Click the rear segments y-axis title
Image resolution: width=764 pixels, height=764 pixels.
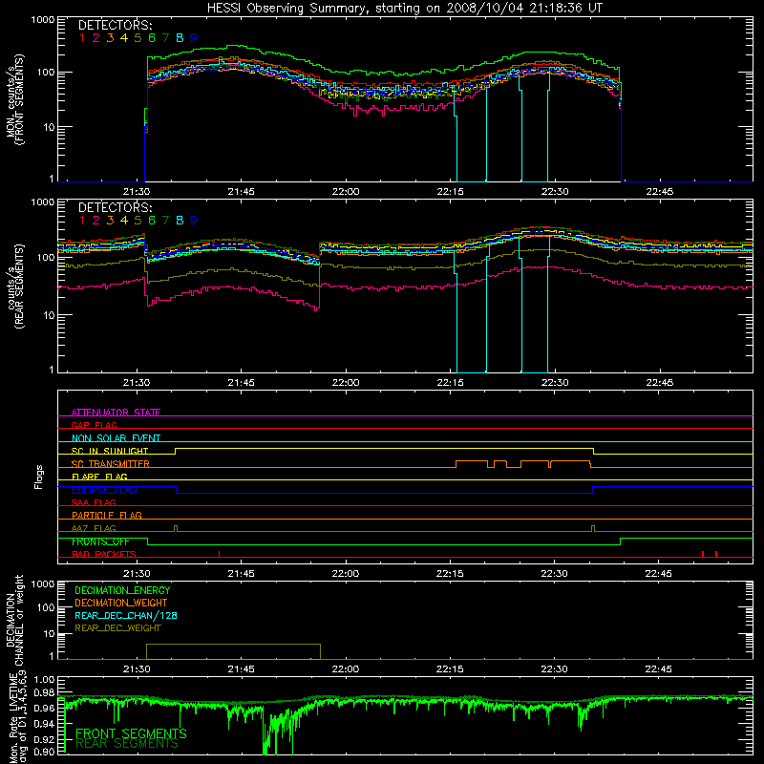pos(15,286)
